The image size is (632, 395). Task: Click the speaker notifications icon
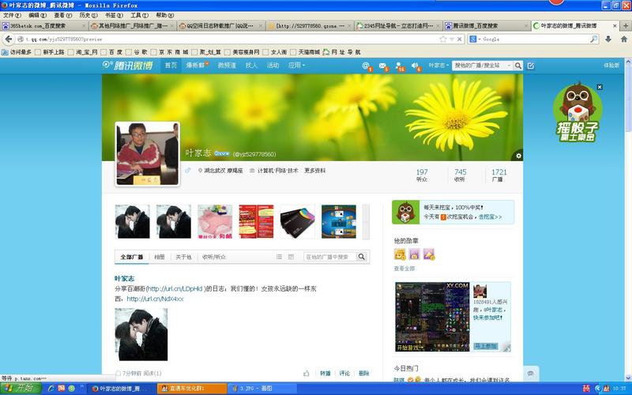point(416,66)
